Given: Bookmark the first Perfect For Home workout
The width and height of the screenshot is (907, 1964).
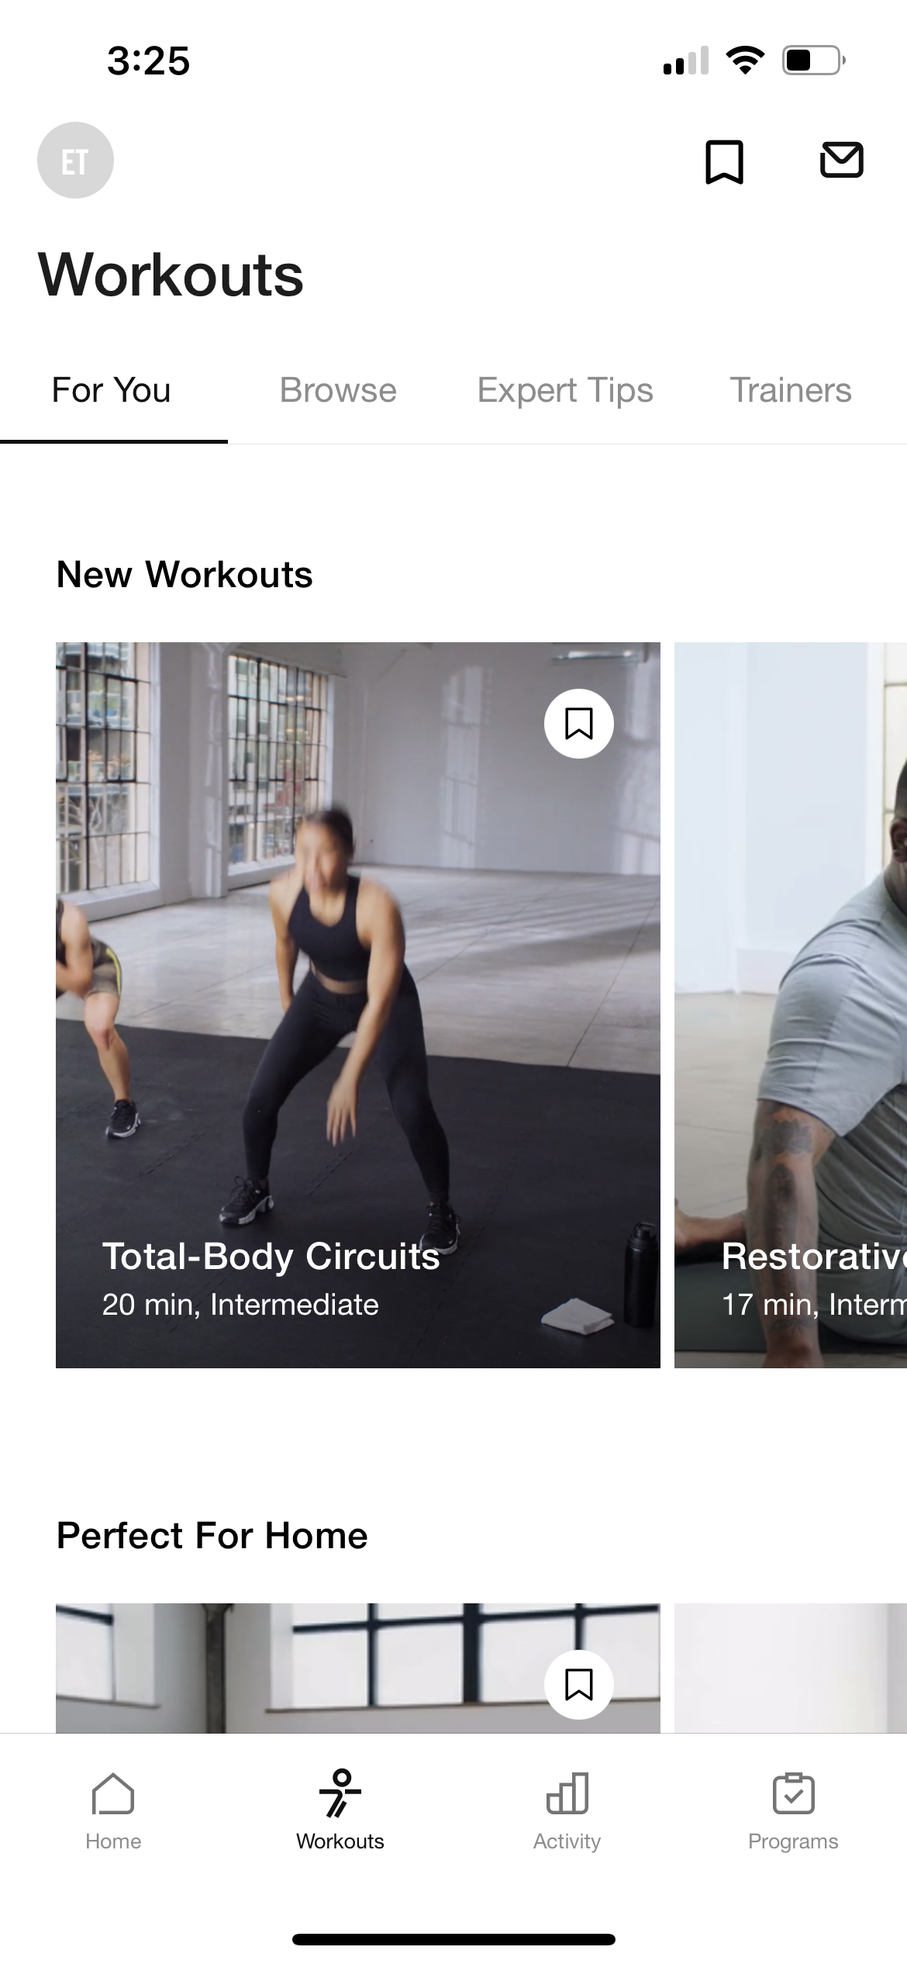Looking at the screenshot, I should coord(579,1685).
